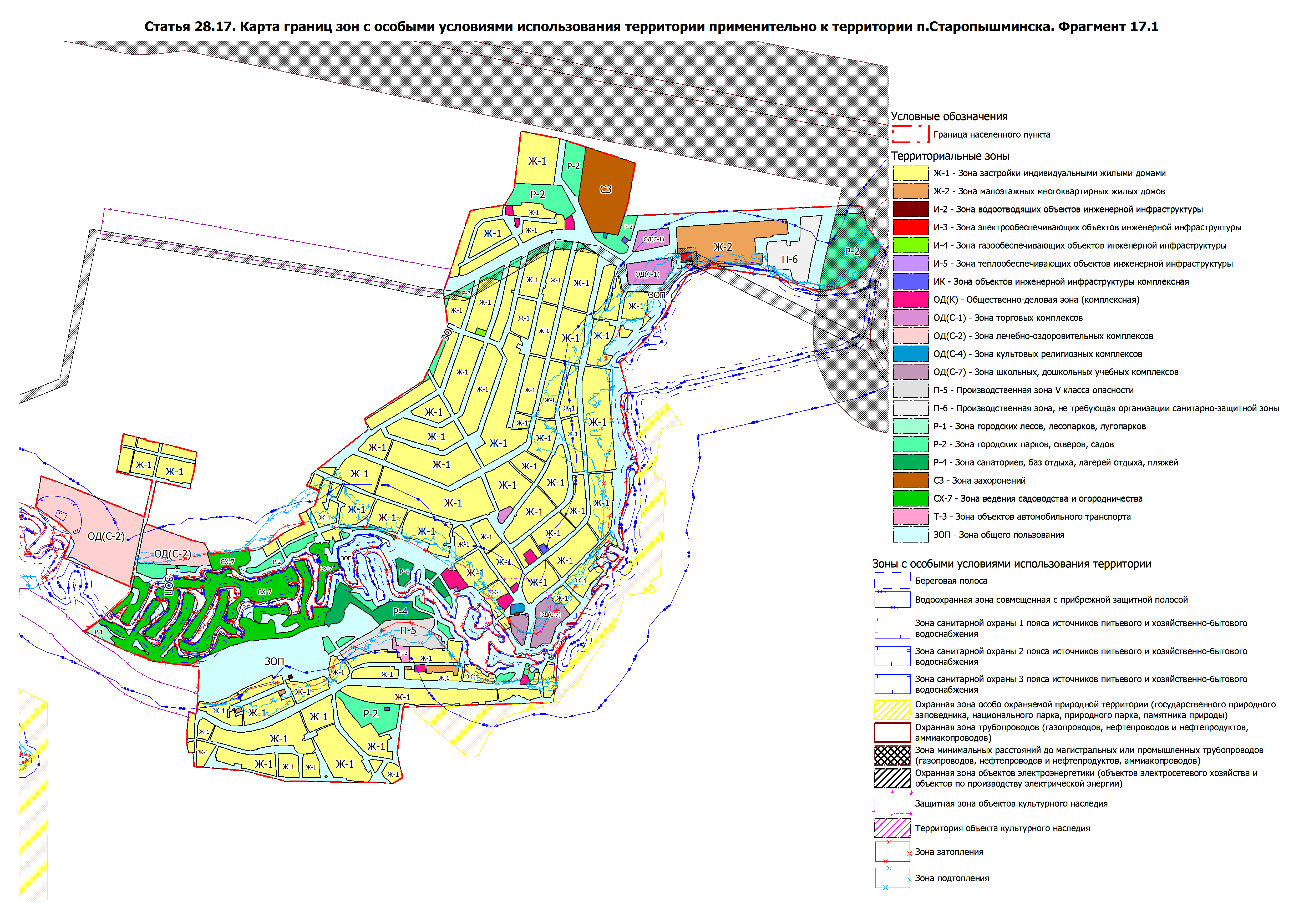Click the orange Ж-2 legend swatch

coord(910,191)
